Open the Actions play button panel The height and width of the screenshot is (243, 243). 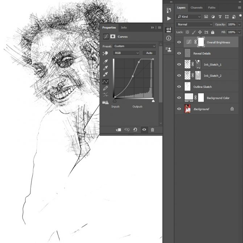(169, 18)
